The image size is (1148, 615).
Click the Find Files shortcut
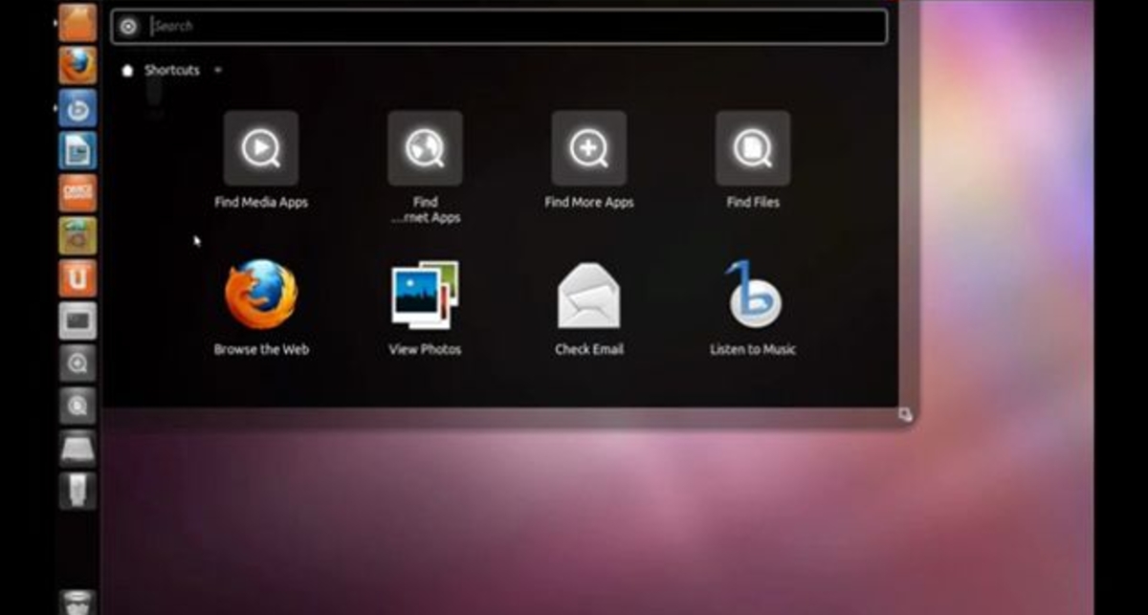(752, 148)
